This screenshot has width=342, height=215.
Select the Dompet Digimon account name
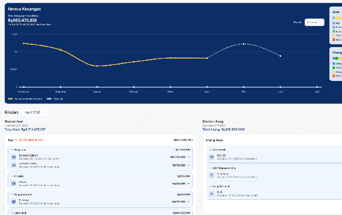pyautogui.click(x=29, y=155)
